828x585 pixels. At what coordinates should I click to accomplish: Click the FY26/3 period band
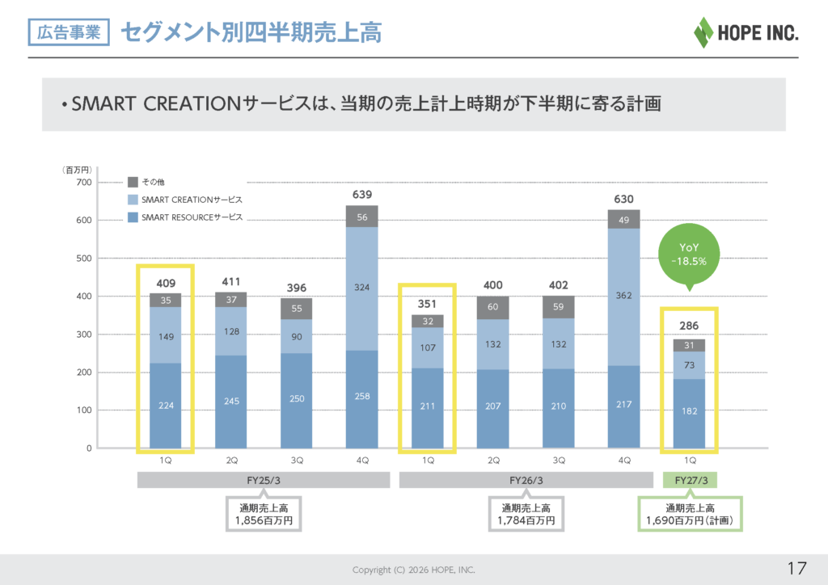(526, 480)
